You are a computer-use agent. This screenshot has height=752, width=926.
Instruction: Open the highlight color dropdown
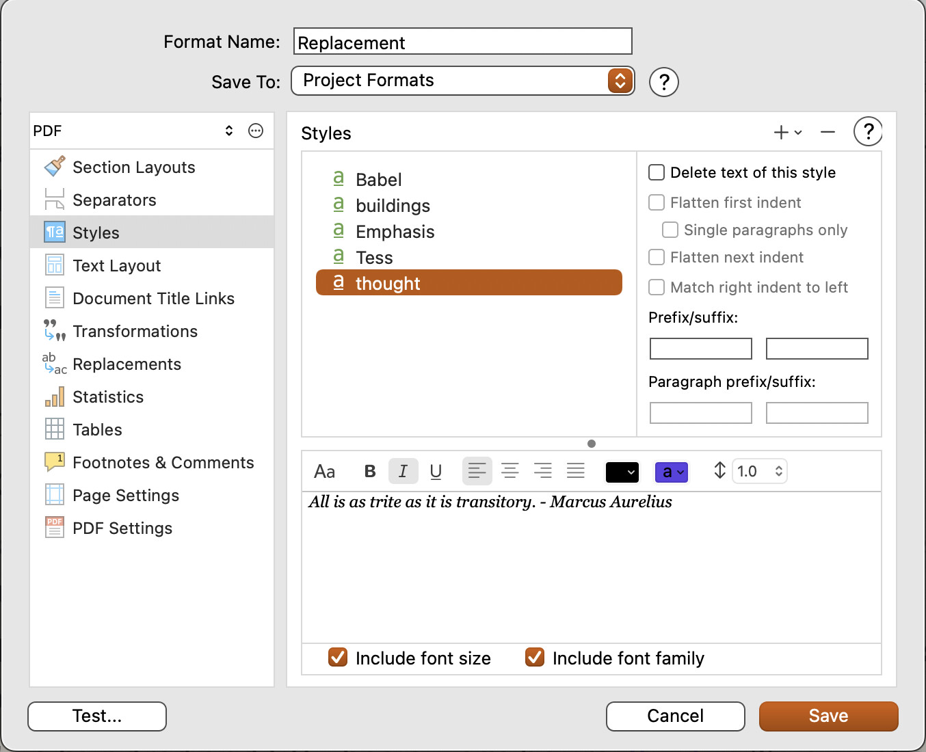[672, 472]
